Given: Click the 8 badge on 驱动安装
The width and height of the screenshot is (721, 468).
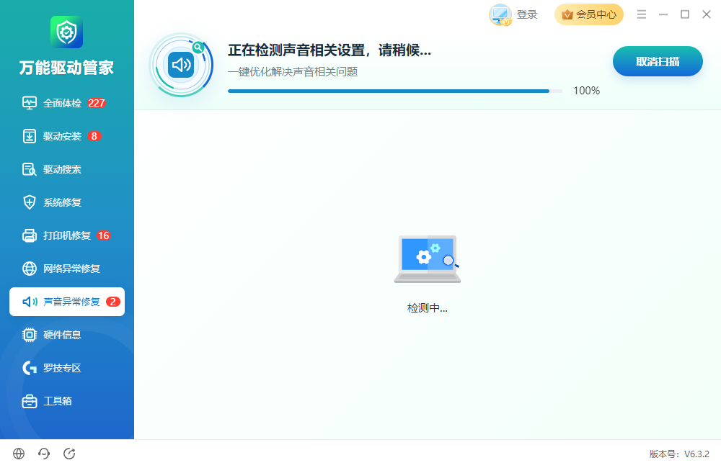Looking at the screenshot, I should (94, 136).
